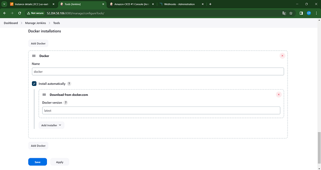This screenshot has height=170, width=321.
Task: Go forward in browser history
Action: point(12,13)
